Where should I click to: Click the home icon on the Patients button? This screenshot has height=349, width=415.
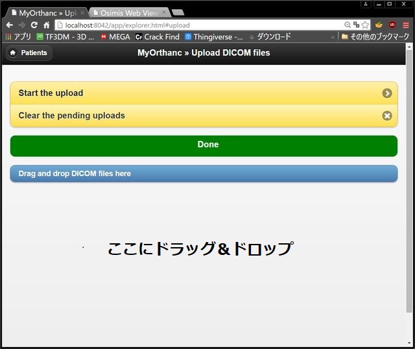pos(13,53)
